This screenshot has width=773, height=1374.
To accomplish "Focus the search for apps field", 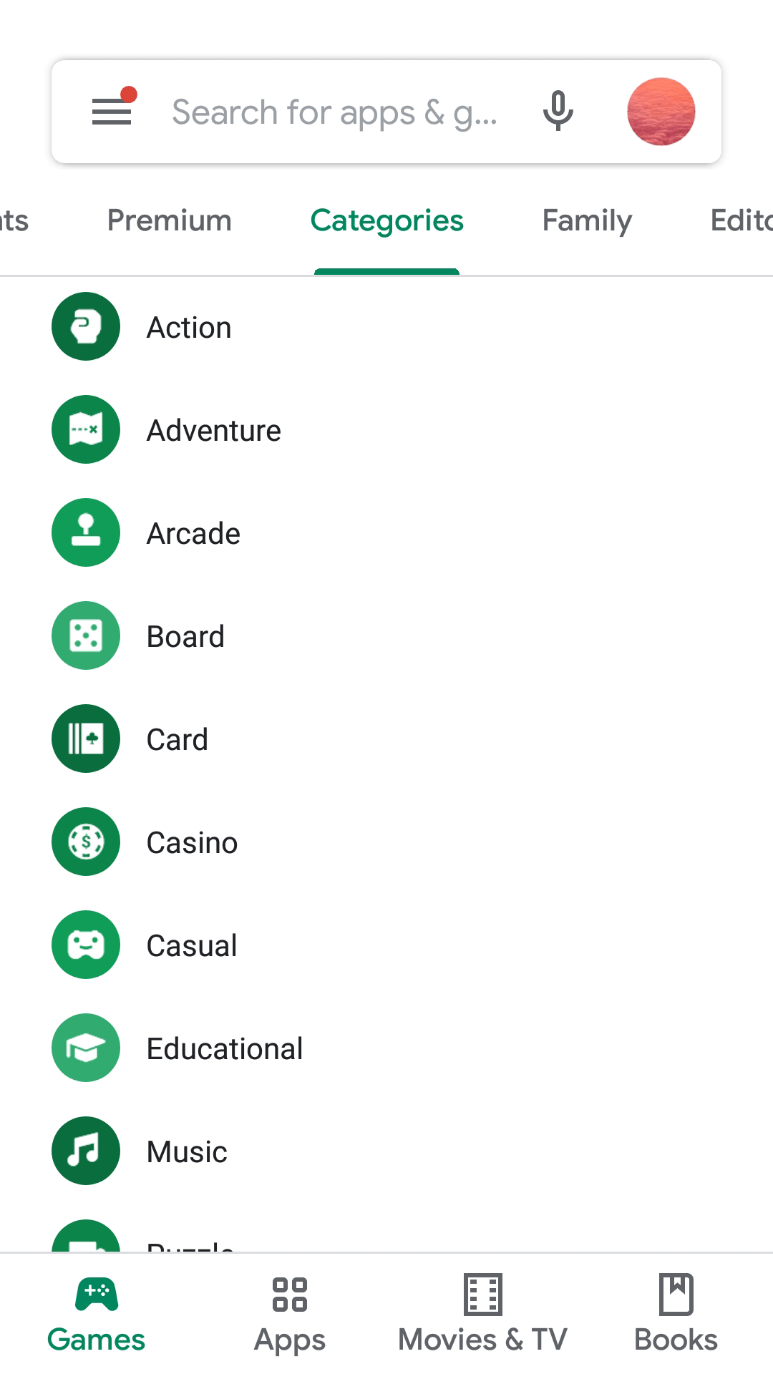I will coord(335,113).
